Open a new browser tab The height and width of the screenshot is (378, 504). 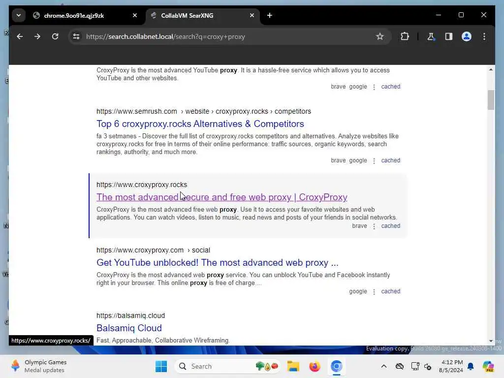tap(270, 15)
